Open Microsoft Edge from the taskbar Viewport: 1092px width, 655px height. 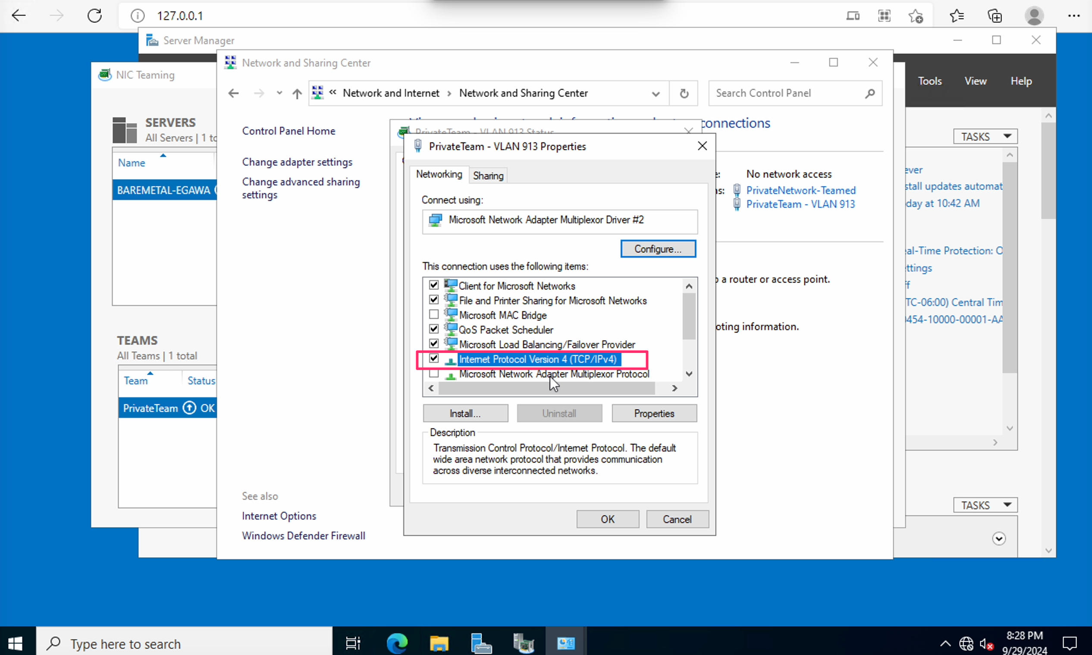coord(397,643)
